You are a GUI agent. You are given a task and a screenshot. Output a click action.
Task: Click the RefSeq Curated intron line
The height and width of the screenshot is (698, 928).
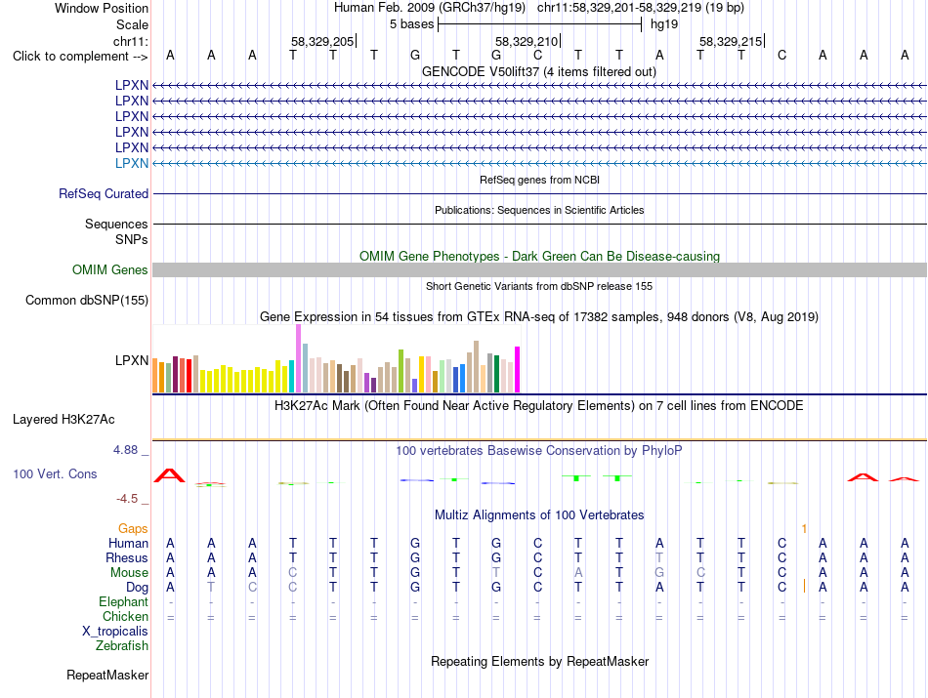539,193
